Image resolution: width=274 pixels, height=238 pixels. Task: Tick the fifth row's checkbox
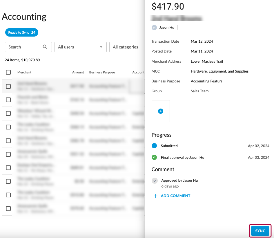8,141
